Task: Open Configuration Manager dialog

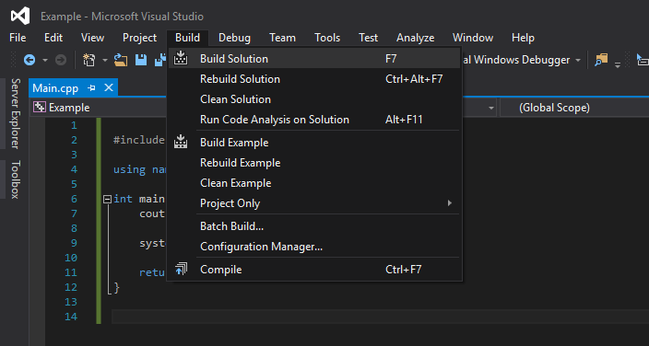Action: tap(314, 247)
